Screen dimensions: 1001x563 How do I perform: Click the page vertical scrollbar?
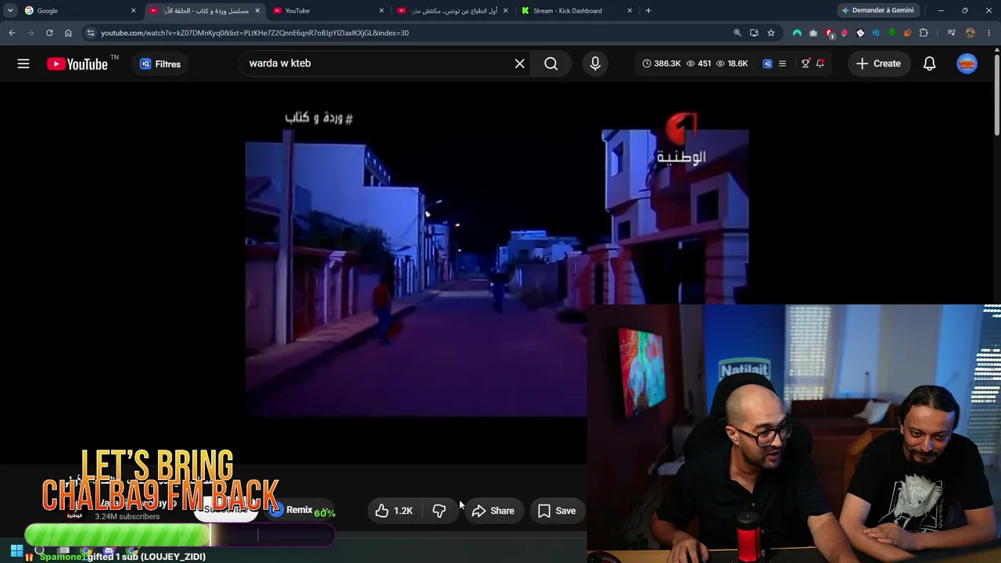997,94
